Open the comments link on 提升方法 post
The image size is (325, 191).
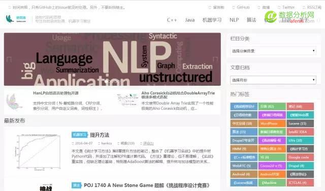pyautogui.click(x=148, y=143)
